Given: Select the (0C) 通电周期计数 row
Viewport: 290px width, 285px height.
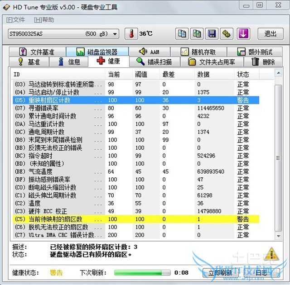Looking at the screenshot, I should tap(136, 132).
